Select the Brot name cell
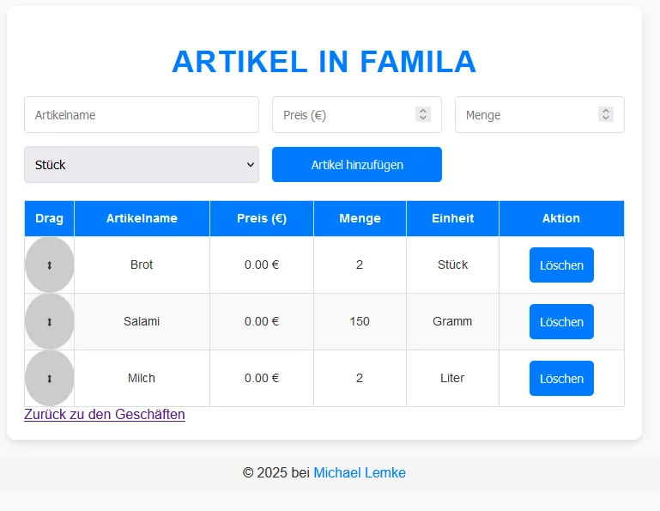 142,265
